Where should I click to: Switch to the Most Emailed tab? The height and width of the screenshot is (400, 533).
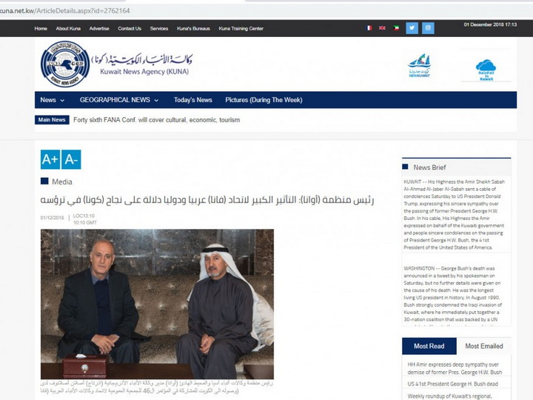click(483, 346)
